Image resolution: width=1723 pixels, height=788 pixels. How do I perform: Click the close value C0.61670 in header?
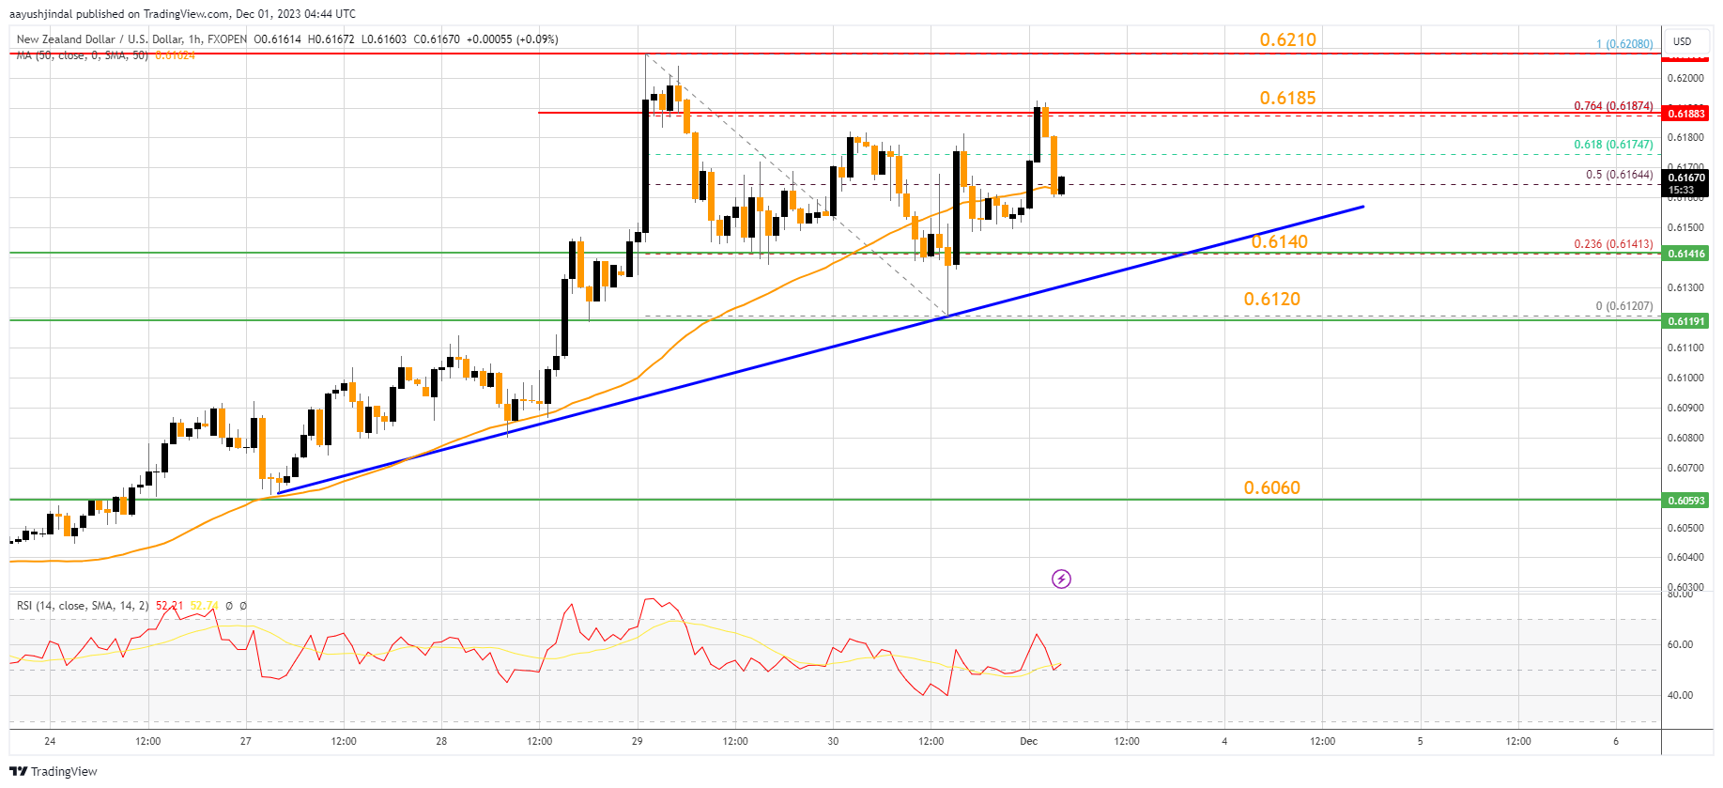pyautogui.click(x=437, y=39)
